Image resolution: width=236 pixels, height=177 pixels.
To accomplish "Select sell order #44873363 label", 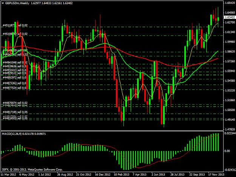I will 15,83.
